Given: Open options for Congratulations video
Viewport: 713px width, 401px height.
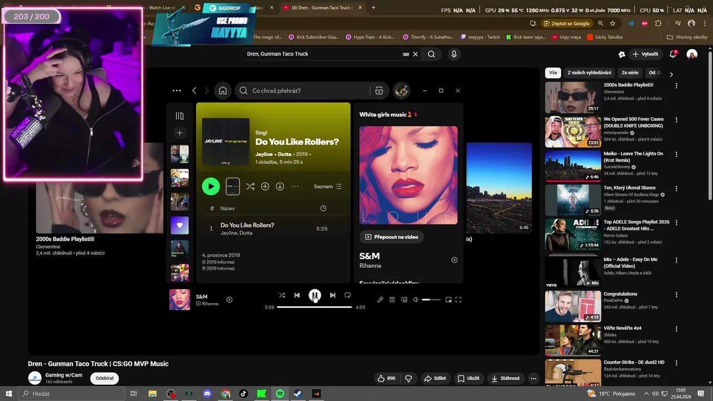Looking at the screenshot, I should click(676, 294).
